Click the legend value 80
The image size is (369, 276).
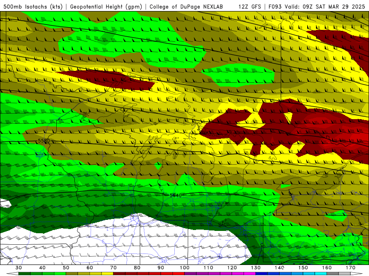(x=137, y=268)
